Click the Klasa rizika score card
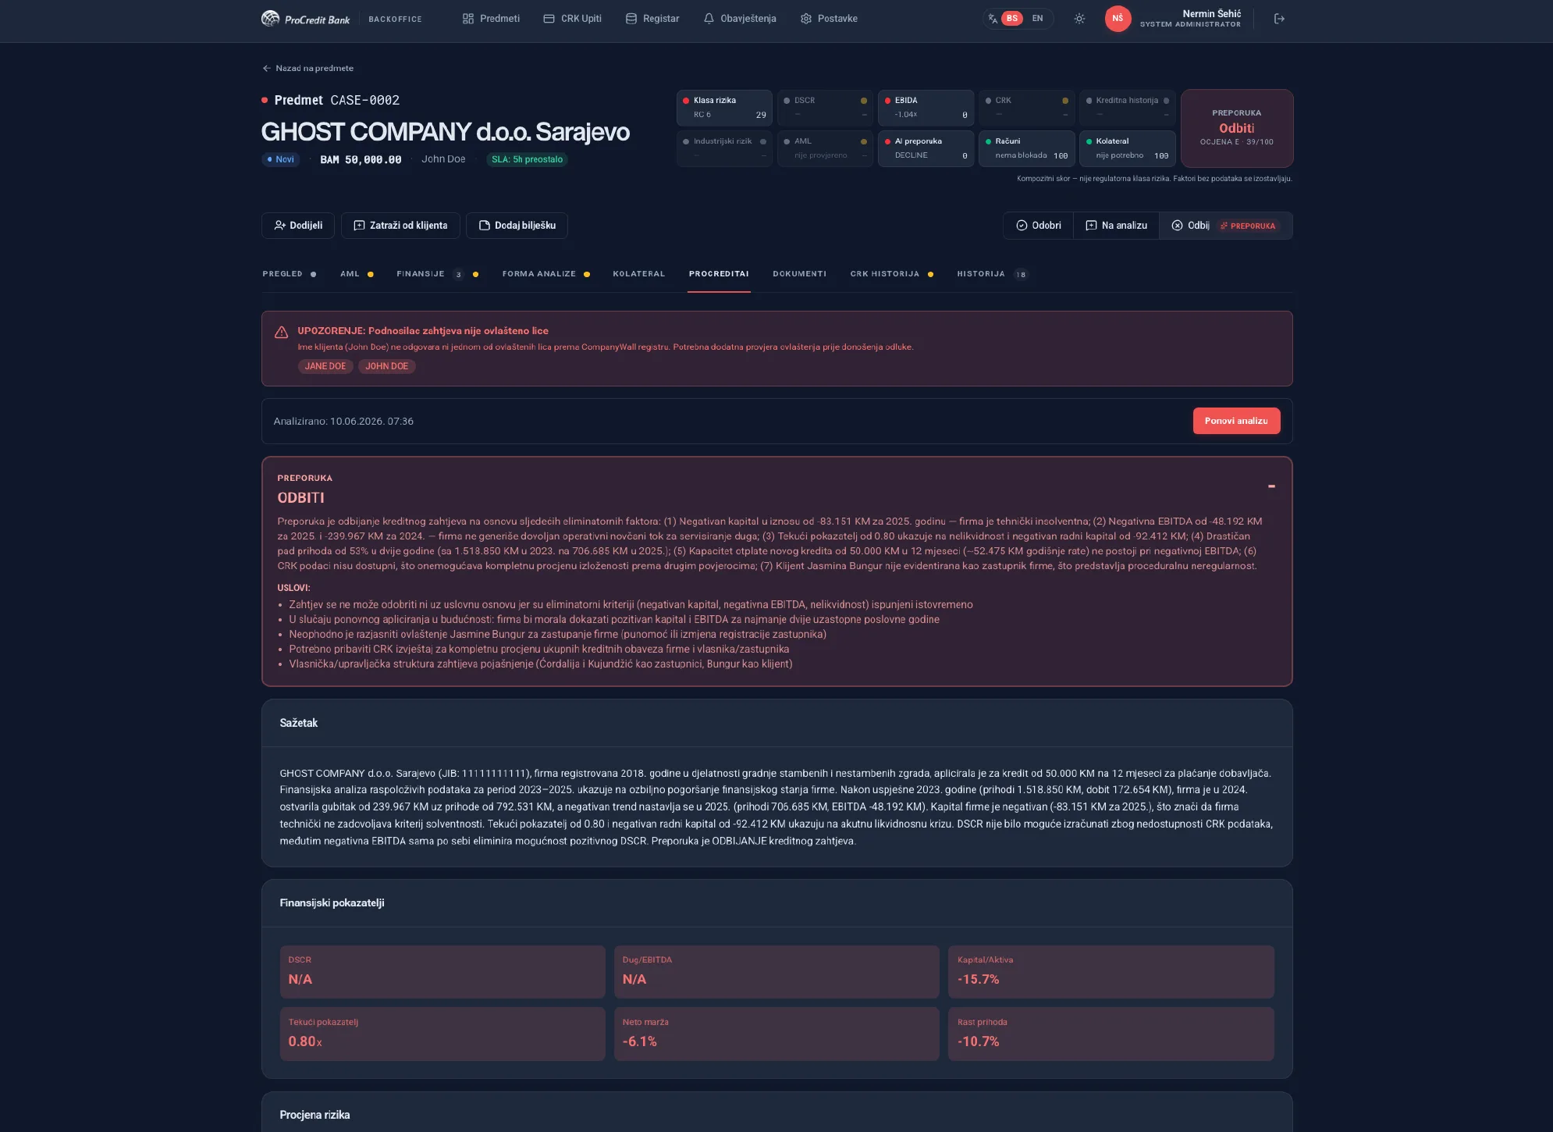1553x1132 pixels. pos(724,108)
